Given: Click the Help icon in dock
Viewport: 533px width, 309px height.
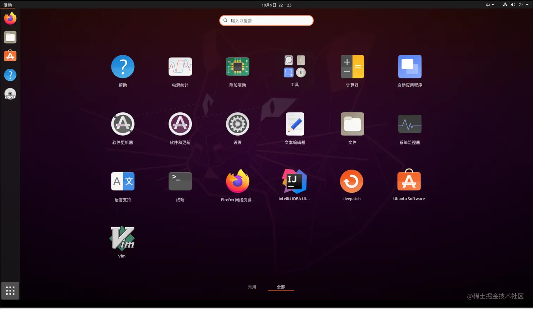Looking at the screenshot, I should point(10,75).
